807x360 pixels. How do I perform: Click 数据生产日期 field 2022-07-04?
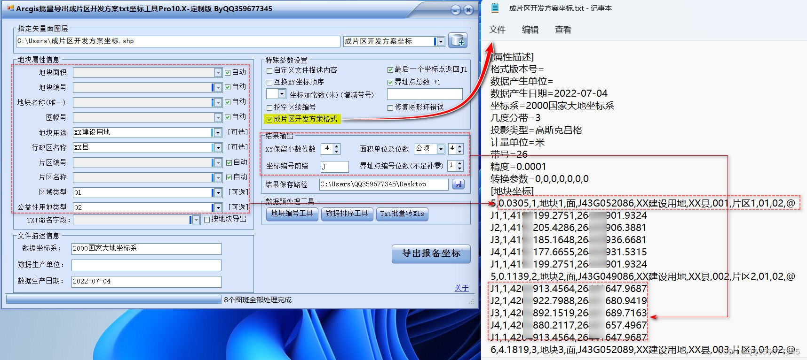pyautogui.click(x=146, y=282)
